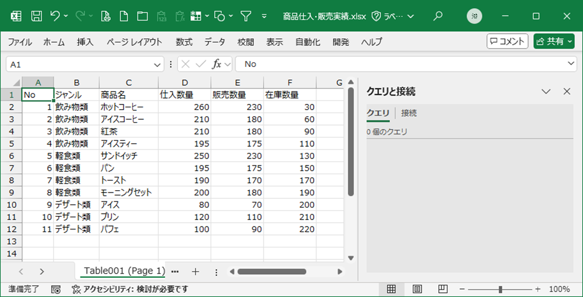
Task: Add a new sheet with plus icon
Action: pos(196,272)
